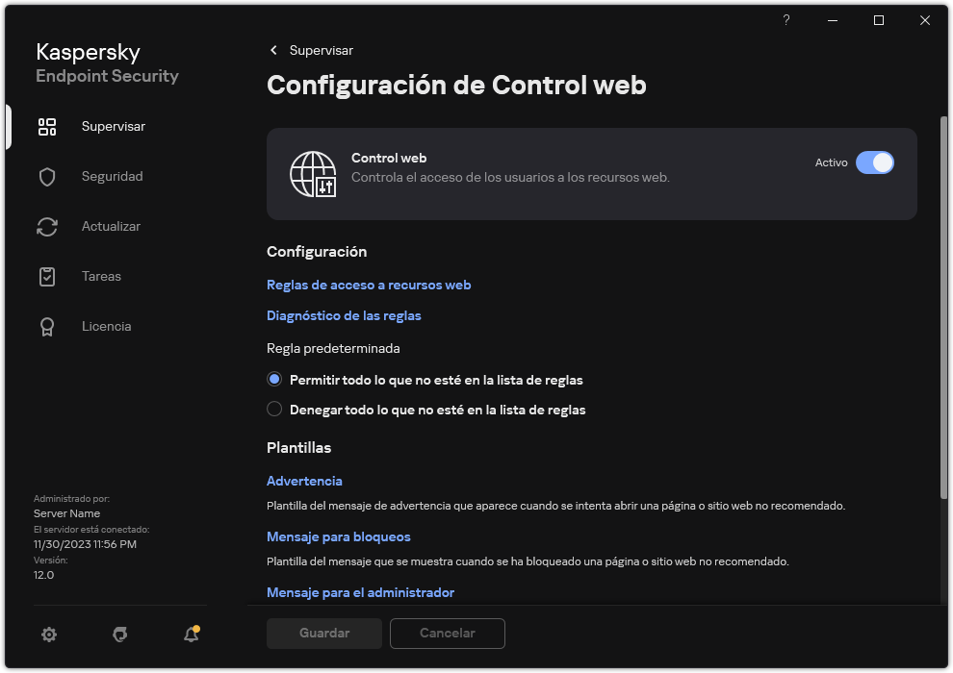953x673 pixels.
Task: Open the Tareas section
Action: pos(47,276)
